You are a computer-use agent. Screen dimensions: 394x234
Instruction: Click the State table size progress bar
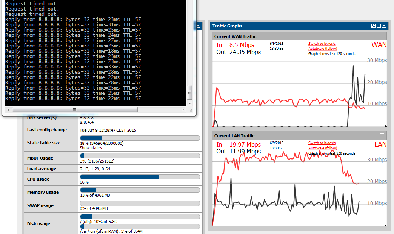140,138
